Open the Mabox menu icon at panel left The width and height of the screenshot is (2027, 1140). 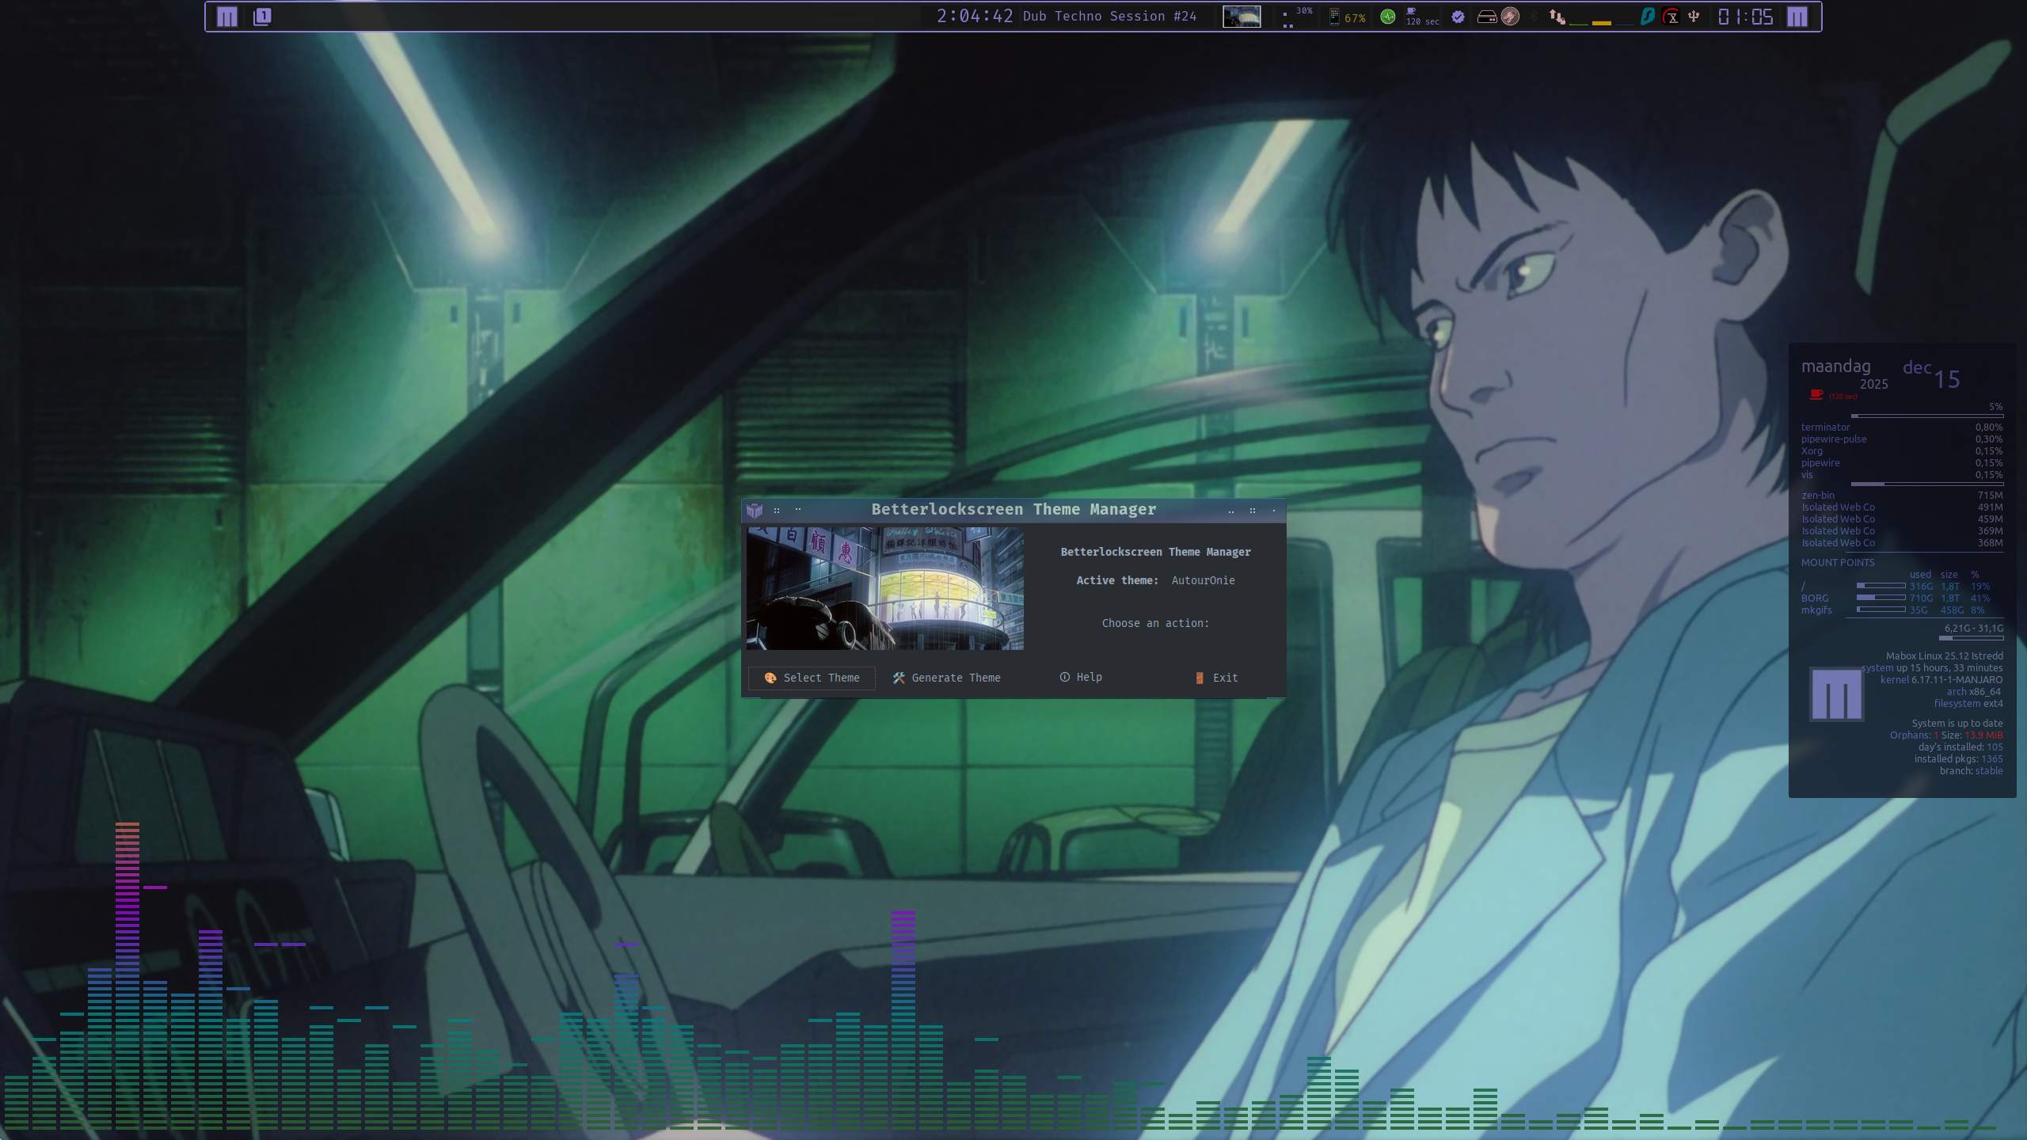click(227, 17)
